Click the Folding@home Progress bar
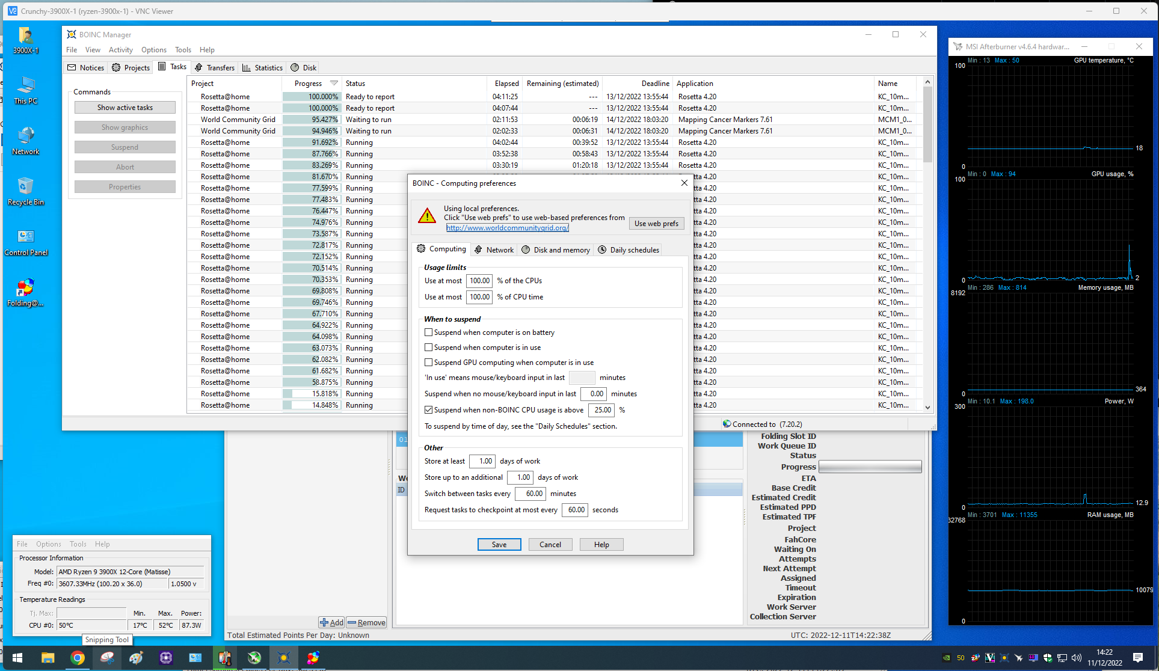The height and width of the screenshot is (671, 1159). (870, 467)
